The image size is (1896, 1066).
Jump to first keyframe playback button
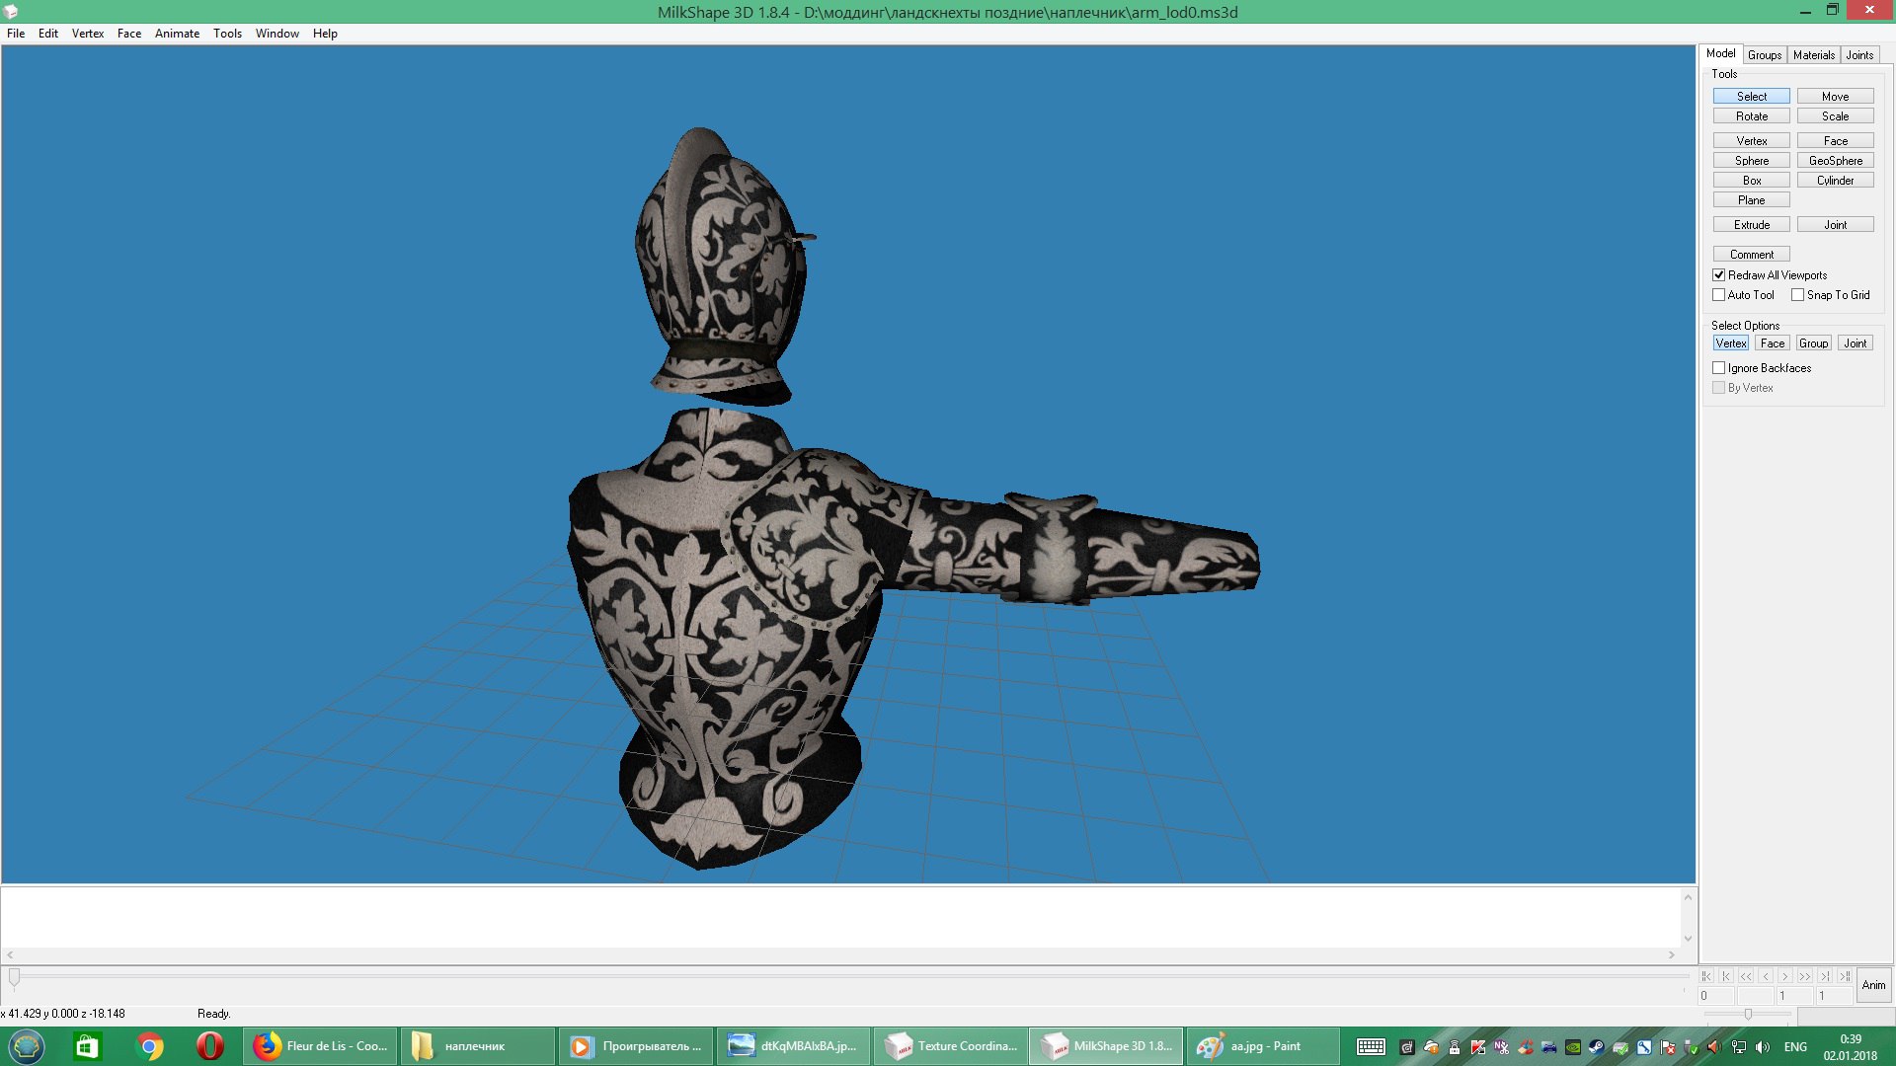pos(1706,976)
